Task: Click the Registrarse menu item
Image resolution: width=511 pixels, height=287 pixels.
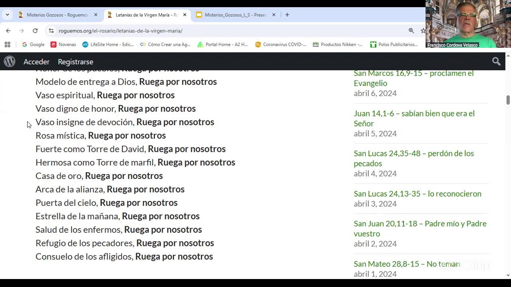Action: [x=75, y=62]
